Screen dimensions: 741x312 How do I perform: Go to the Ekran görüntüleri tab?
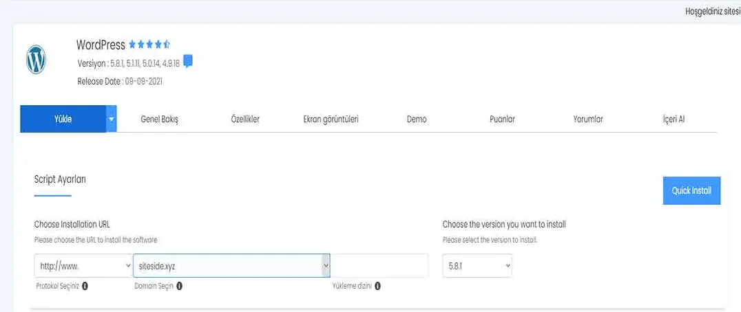(x=331, y=120)
